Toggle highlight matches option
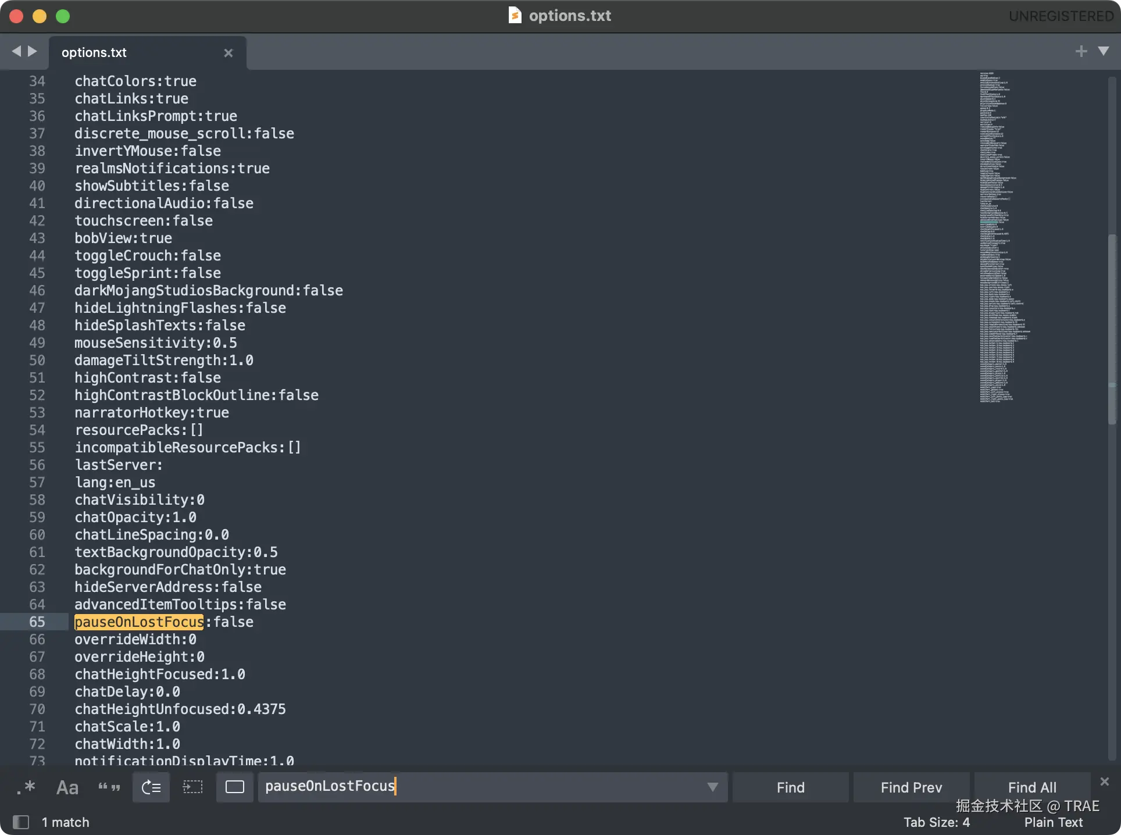 [235, 787]
